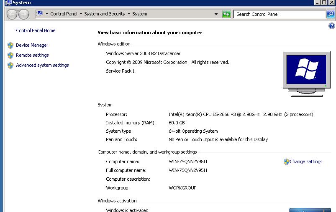Open the Remote settings link
The width and height of the screenshot is (336, 212).
point(32,55)
